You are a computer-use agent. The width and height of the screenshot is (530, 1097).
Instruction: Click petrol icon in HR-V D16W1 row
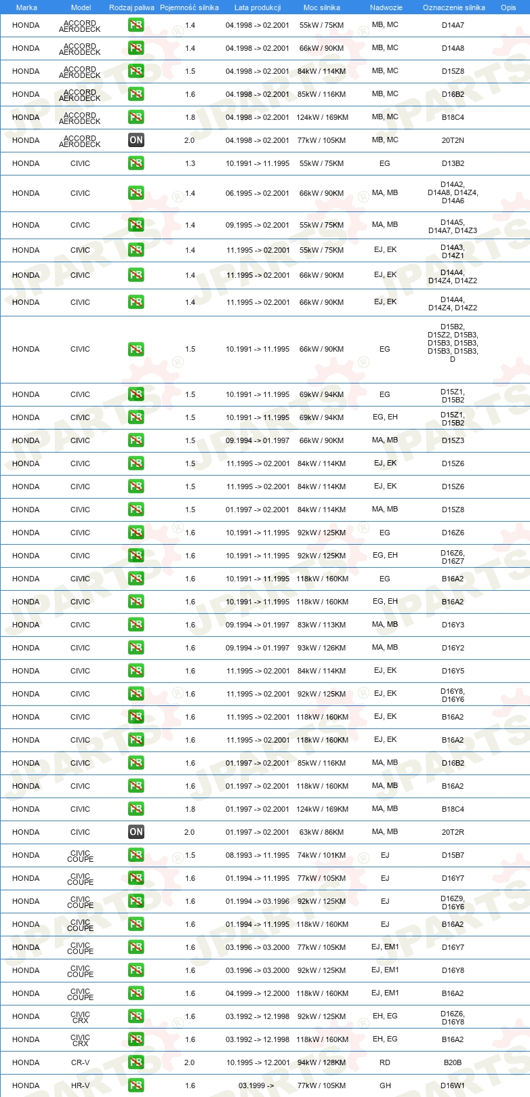(136, 1085)
